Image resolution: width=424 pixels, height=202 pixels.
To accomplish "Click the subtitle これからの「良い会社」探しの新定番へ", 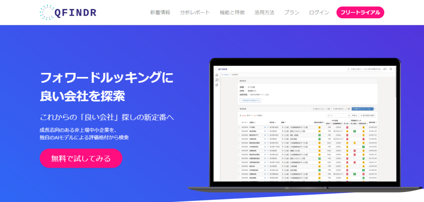I will [107, 118].
